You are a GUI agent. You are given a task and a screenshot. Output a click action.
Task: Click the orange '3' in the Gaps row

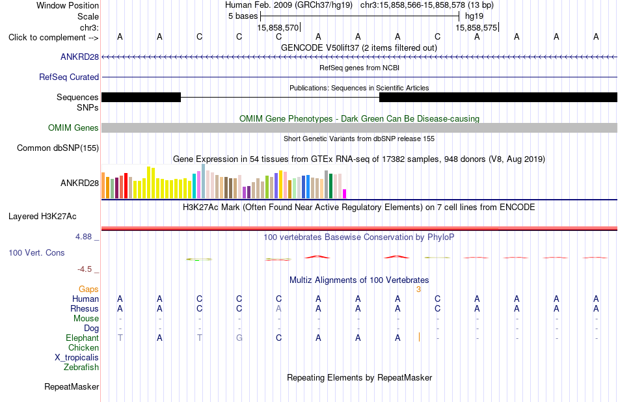pyautogui.click(x=418, y=289)
